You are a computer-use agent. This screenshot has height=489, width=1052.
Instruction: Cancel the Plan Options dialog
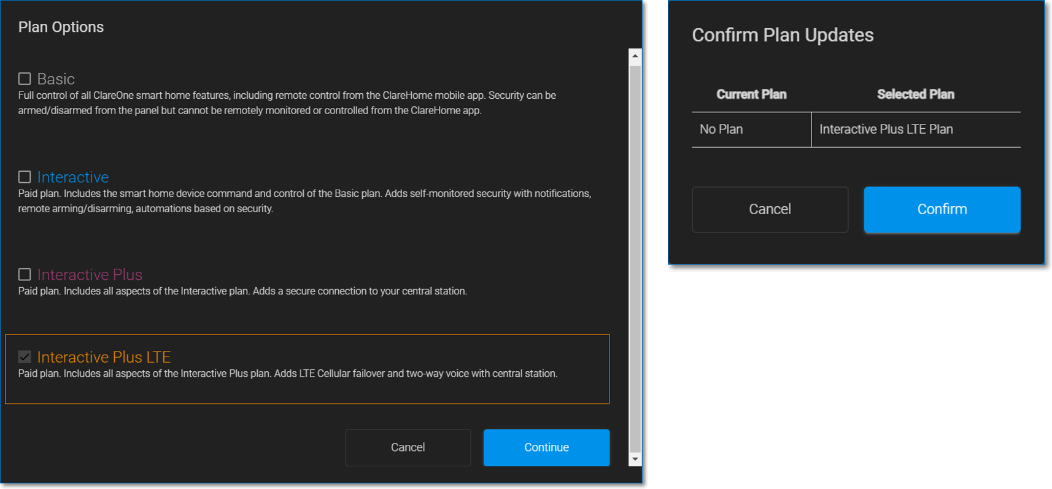tap(408, 447)
